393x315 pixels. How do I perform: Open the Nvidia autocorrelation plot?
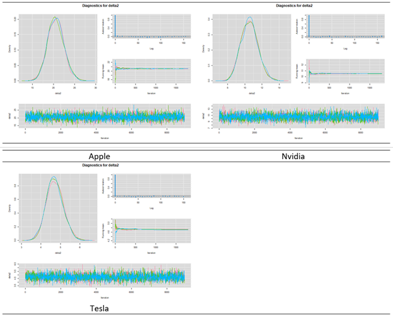[x=345, y=25]
